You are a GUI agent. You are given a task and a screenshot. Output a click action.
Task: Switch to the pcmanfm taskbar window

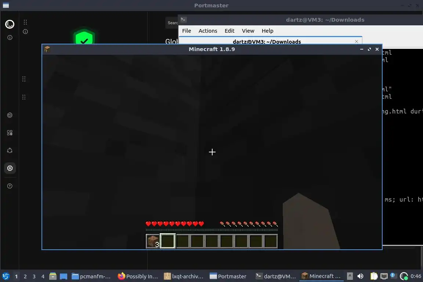91,276
